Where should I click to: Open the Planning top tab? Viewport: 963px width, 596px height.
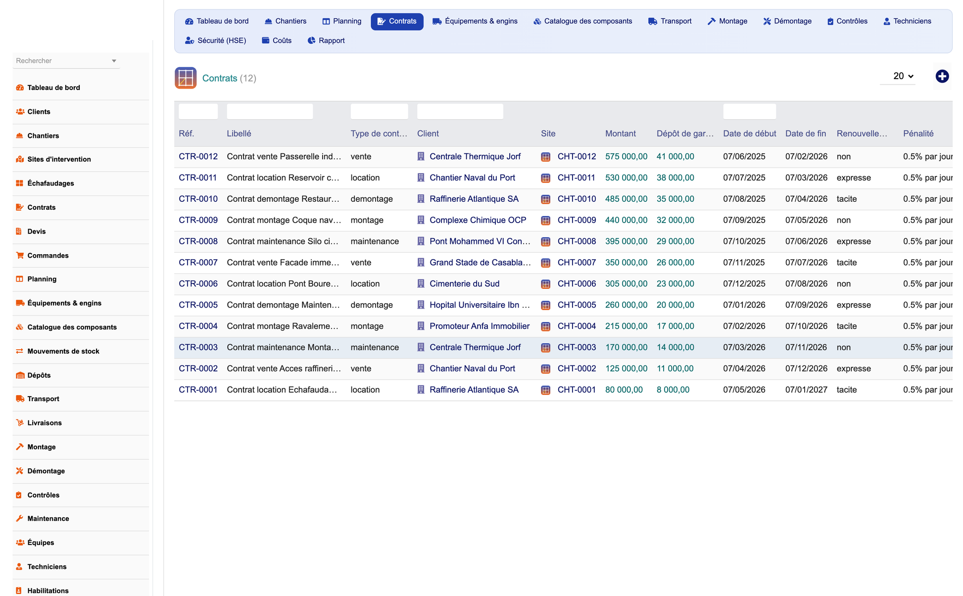coord(342,21)
